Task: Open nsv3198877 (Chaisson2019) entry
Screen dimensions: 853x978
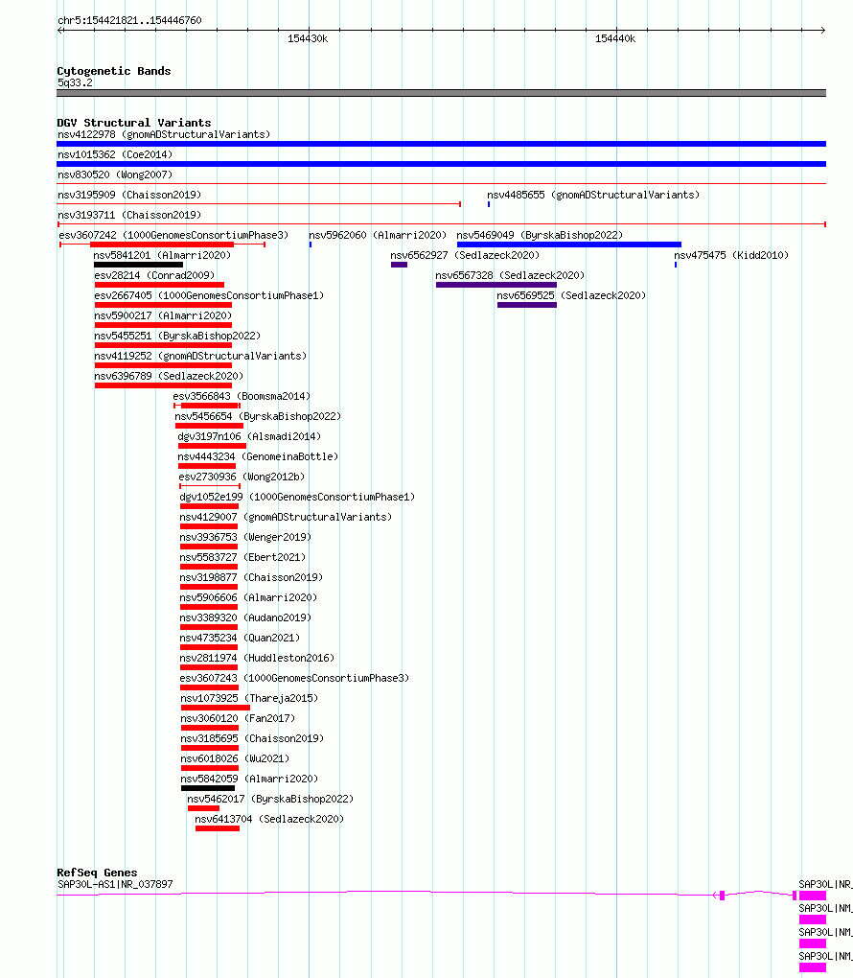Action: [251, 577]
